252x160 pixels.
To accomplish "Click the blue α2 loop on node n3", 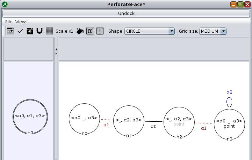I will pyautogui.click(x=229, y=102).
